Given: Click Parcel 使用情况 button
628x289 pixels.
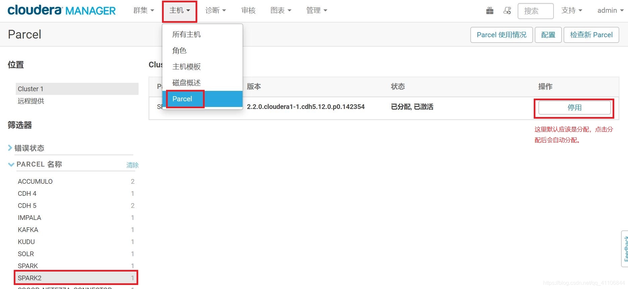Looking at the screenshot, I should (x=502, y=35).
